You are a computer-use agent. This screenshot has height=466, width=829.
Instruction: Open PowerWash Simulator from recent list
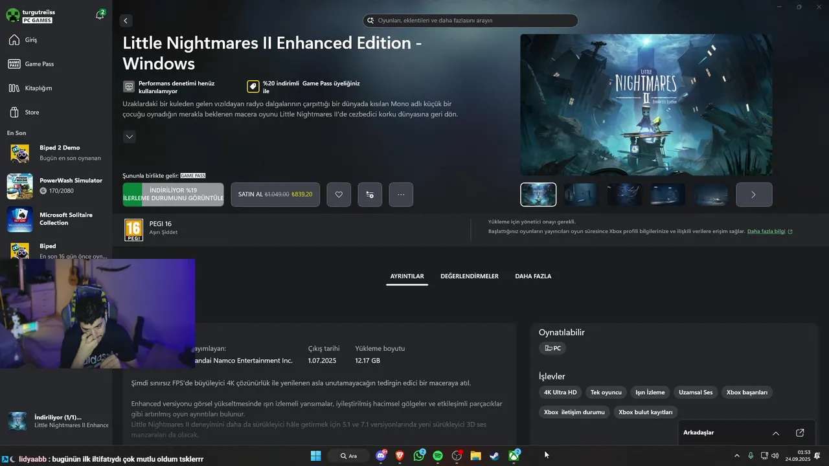click(x=56, y=186)
